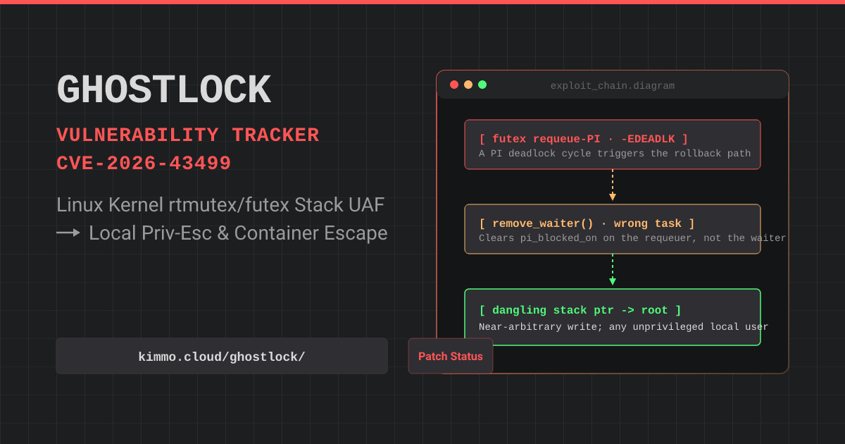Click the red window close dot

(454, 85)
